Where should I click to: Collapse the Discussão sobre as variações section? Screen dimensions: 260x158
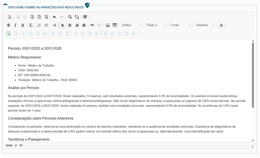pyautogui.click(x=5, y=5)
